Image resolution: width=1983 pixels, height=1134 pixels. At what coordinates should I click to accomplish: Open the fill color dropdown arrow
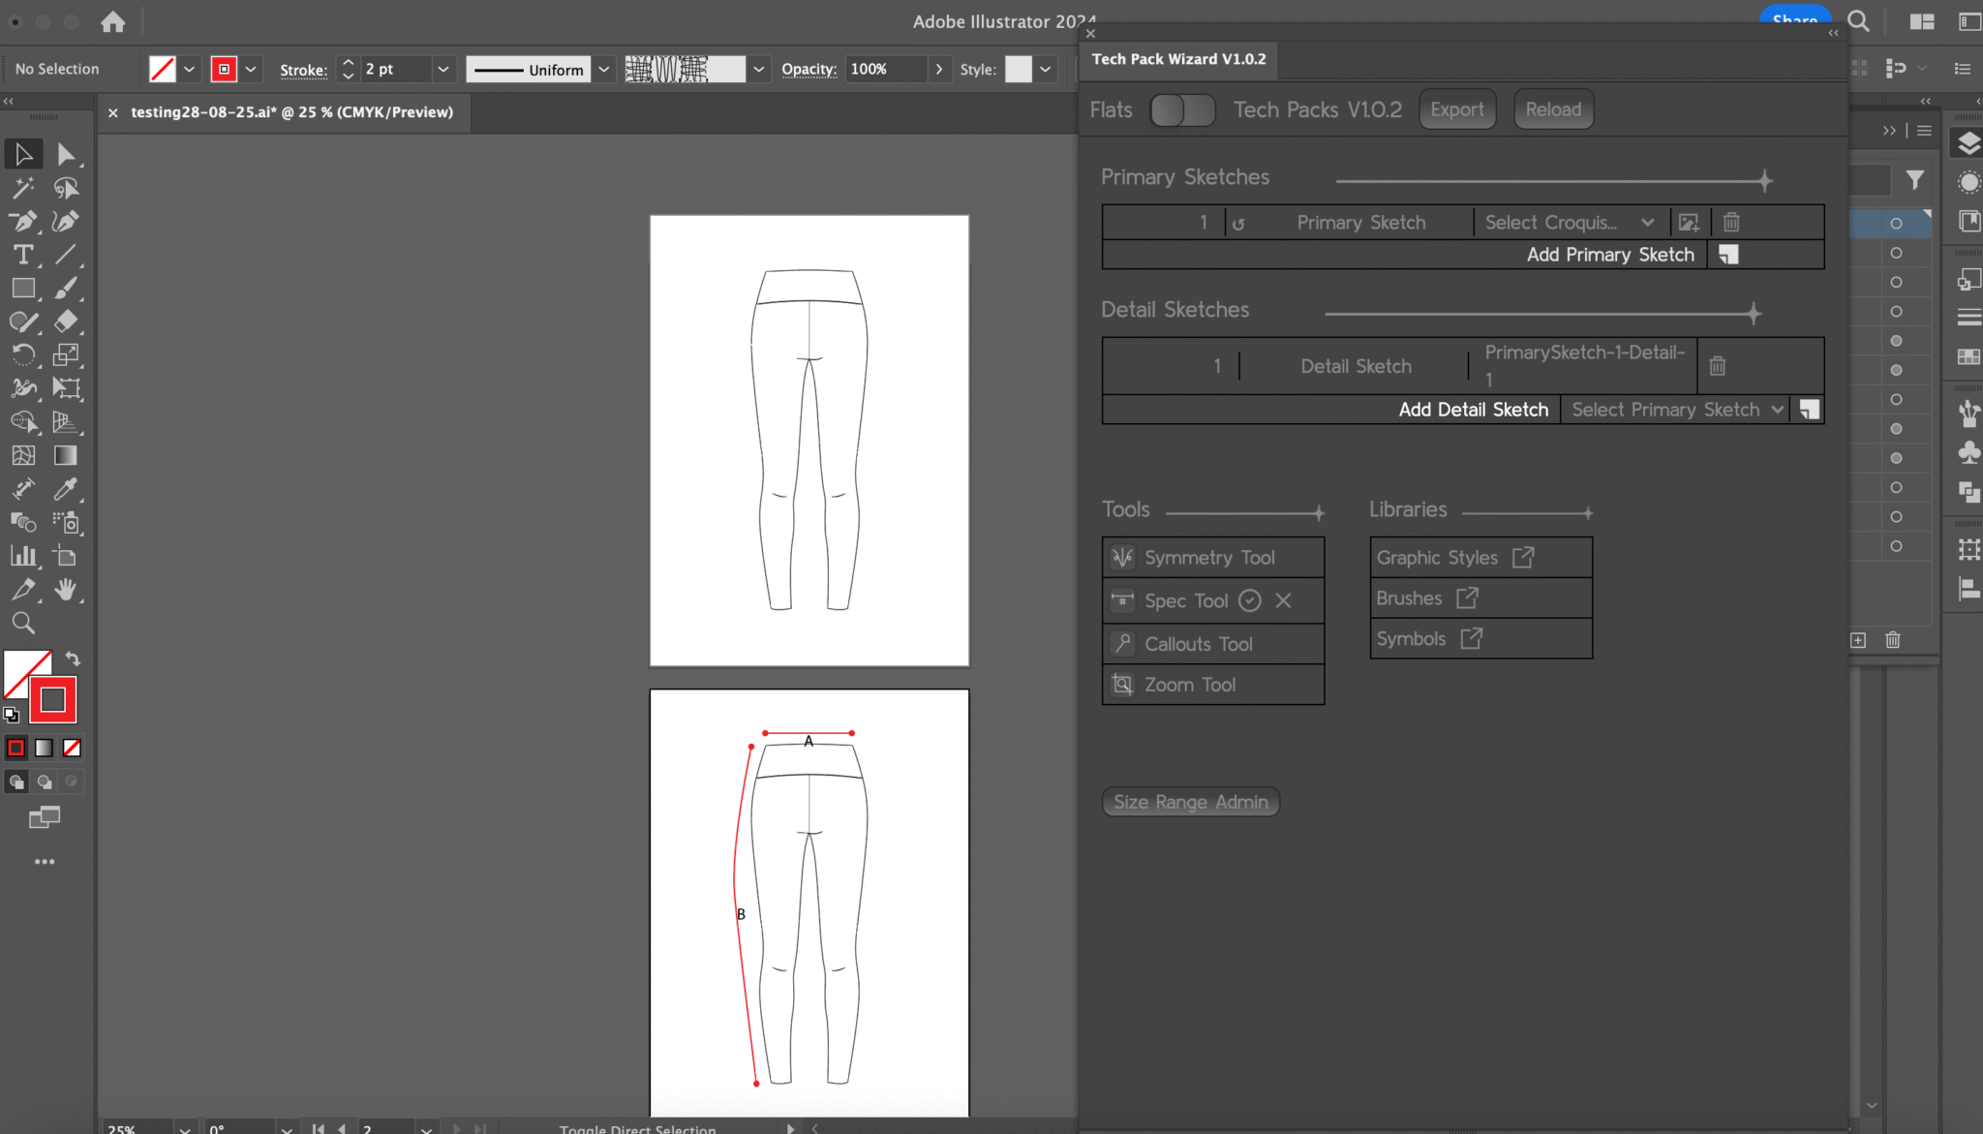coord(189,69)
